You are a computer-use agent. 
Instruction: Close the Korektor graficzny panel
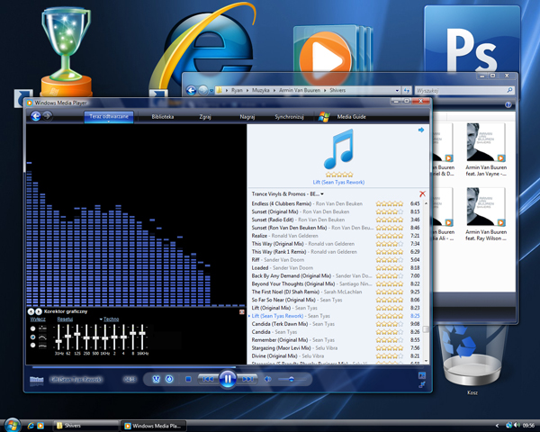click(242, 311)
